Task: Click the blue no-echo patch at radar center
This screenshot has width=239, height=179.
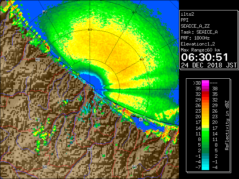Action: coord(93,81)
